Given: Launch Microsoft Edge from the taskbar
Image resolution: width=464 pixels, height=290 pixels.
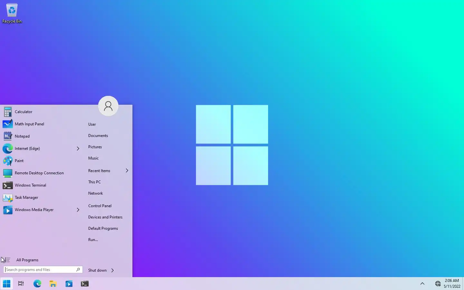Looking at the screenshot, I should pyautogui.click(x=37, y=284).
